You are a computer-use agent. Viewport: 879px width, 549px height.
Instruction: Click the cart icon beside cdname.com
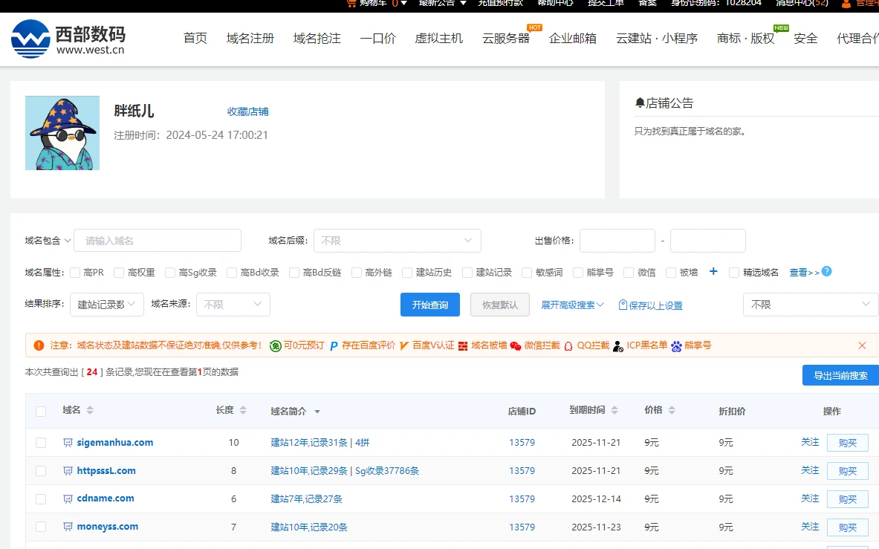pos(68,498)
